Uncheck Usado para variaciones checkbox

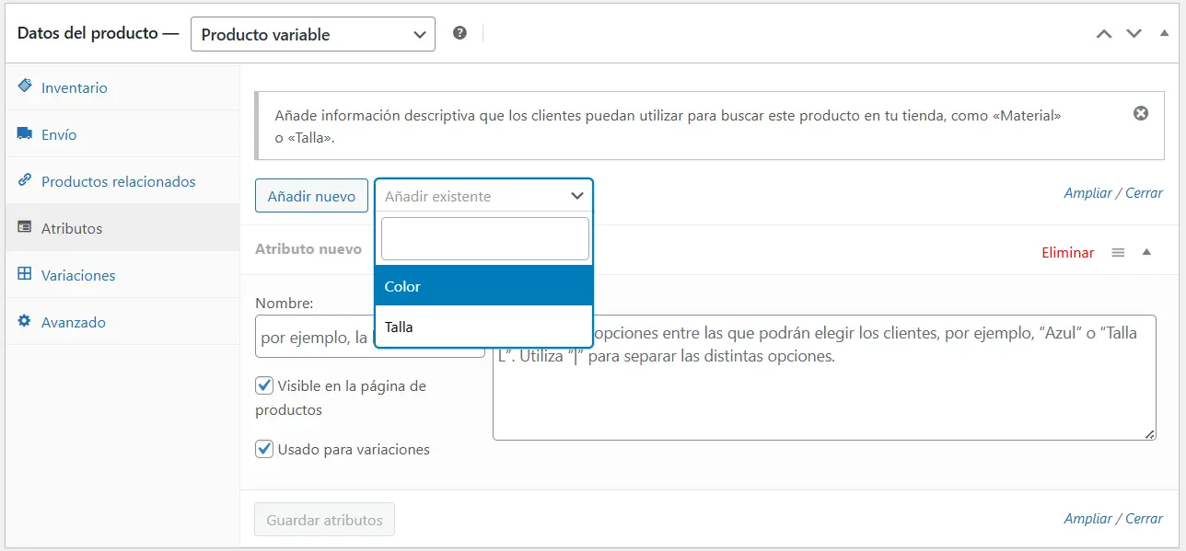click(265, 450)
